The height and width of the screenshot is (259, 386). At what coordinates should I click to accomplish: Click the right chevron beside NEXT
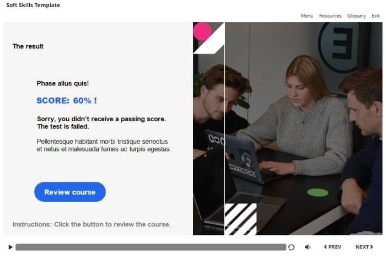[x=372, y=247]
